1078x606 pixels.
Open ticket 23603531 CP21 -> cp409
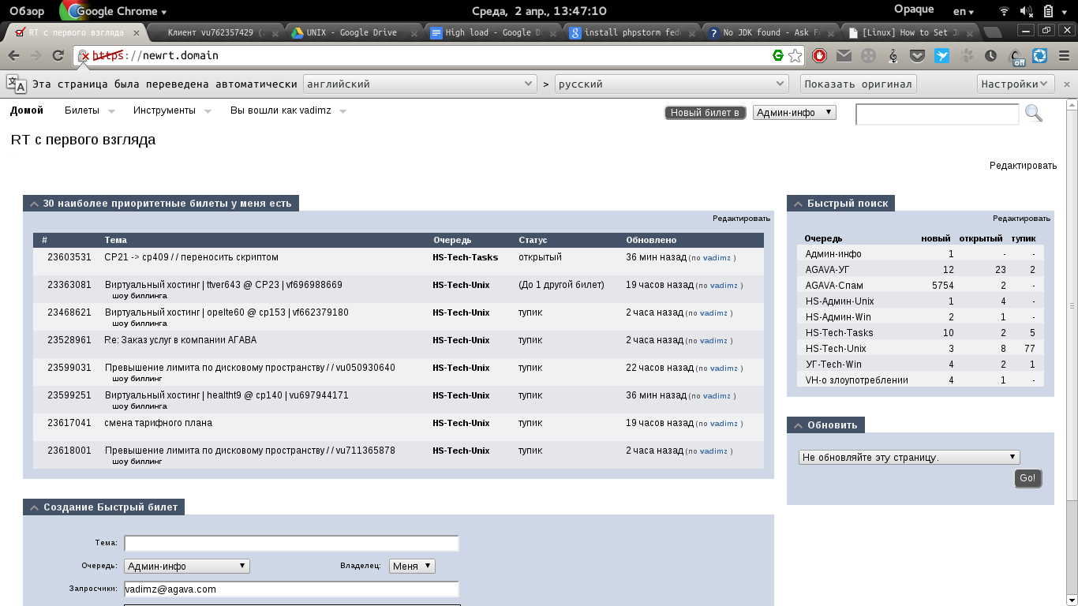pos(191,257)
